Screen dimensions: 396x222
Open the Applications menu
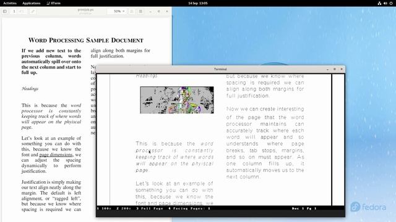[32, 3]
